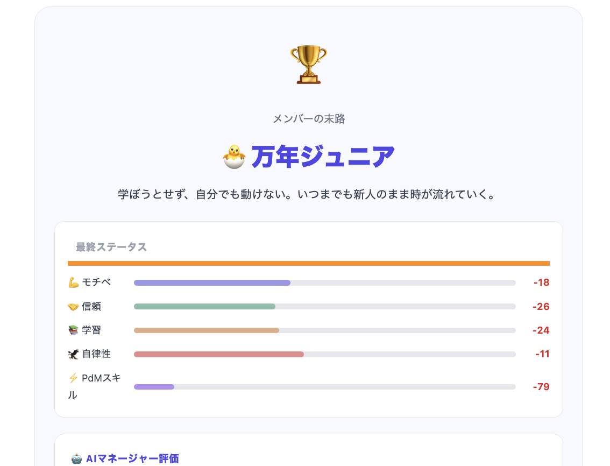Select the 最終ステータス section header

coord(111,247)
